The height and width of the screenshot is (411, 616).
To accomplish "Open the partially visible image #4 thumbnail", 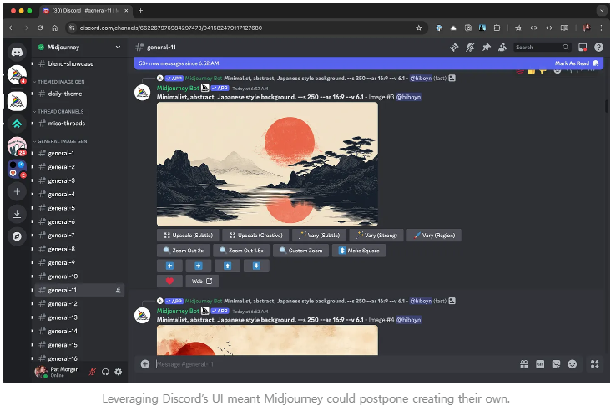I will point(267,340).
